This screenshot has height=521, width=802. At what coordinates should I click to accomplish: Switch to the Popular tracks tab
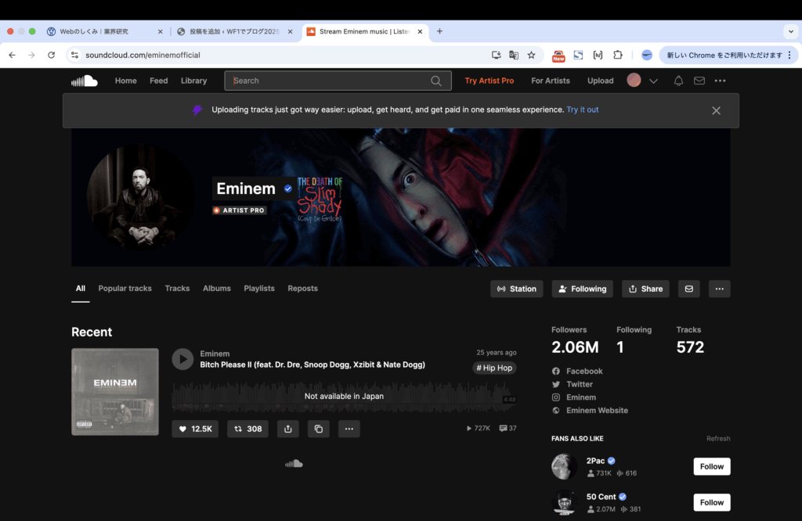tap(125, 289)
